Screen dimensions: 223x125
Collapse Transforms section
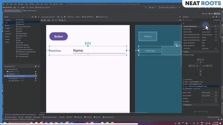pos(183,105)
